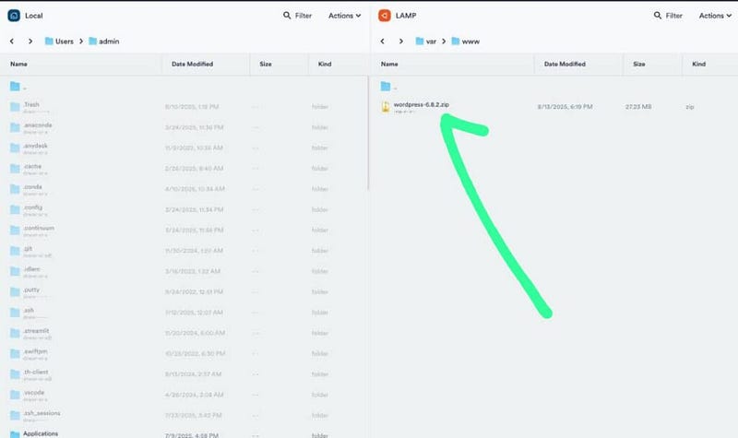Click folder icon beside Applications
The width and height of the screenshot is (738, 438).
click(x=15, y=434)
